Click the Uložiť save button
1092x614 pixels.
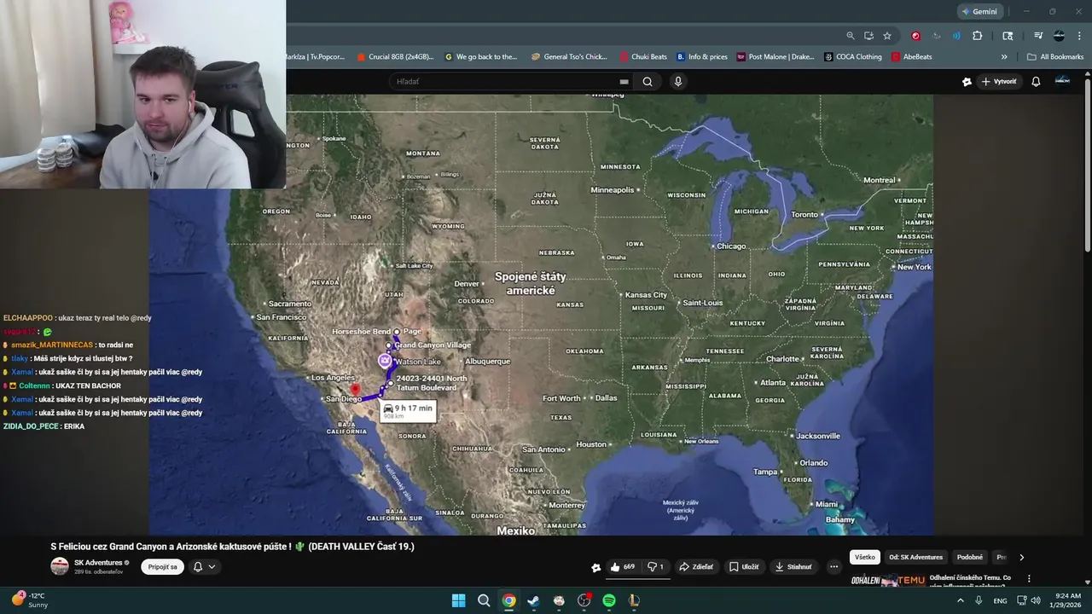[x=743, y=567]
